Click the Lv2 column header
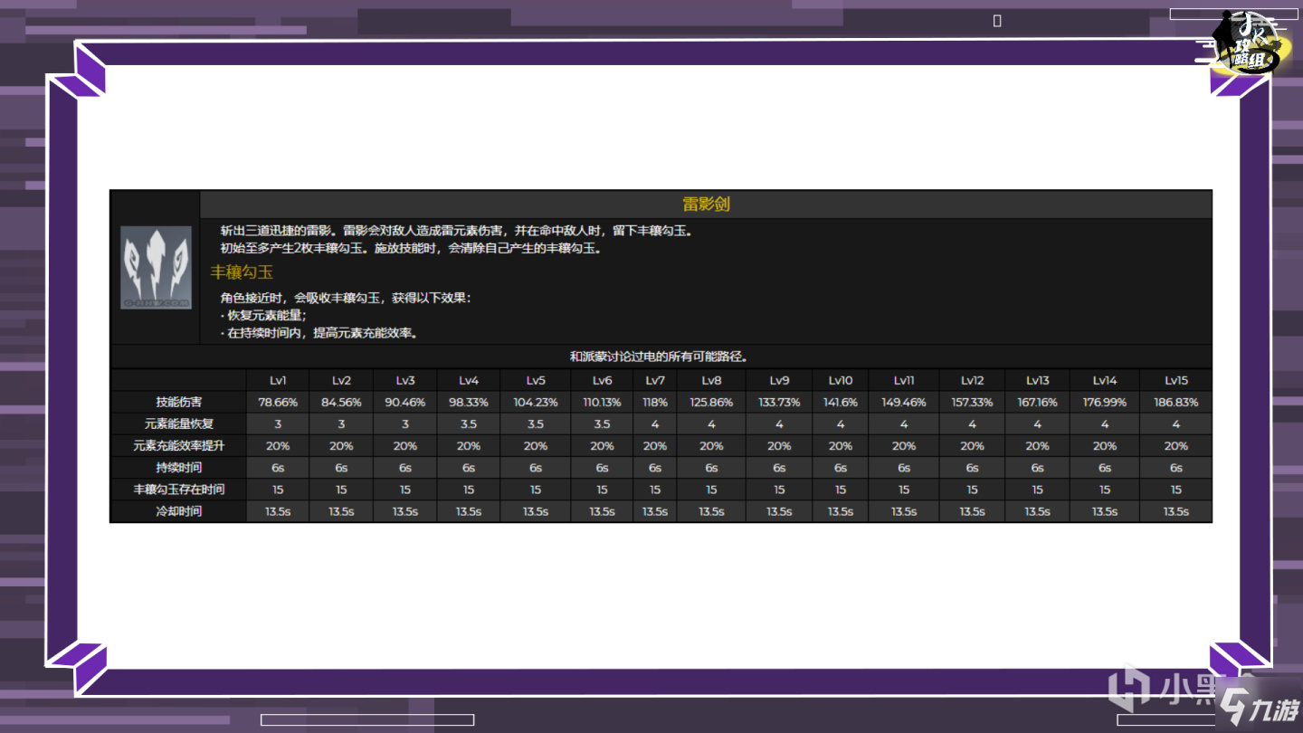The image size is (1303, 733). coord(341,381)
